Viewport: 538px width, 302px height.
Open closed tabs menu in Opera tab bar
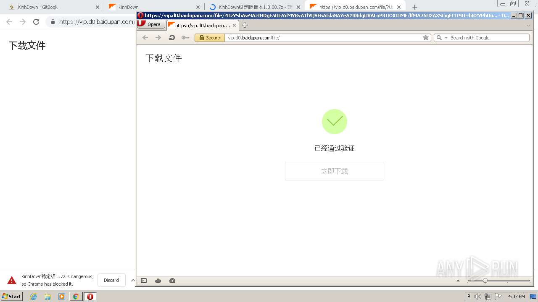pyautogui.click(x=528, y=25)
